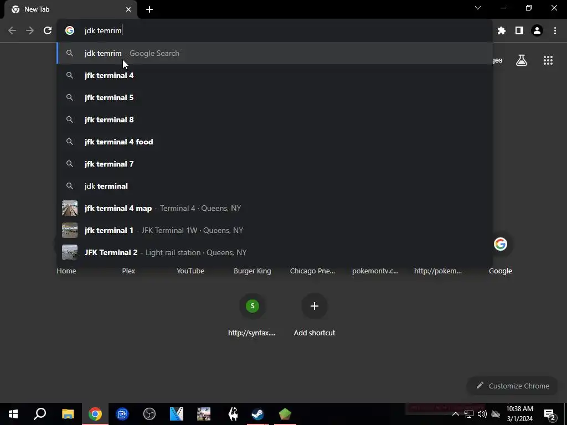
Task: Open the YouTube shortcut
Action: tap(190, 271)
